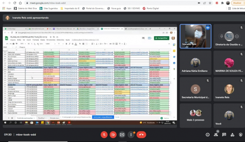Image resolution: width=245 pixels, height=142 pixels.
Task: Open the SEI / GOVMG bookmark
Action: (132, 8)
